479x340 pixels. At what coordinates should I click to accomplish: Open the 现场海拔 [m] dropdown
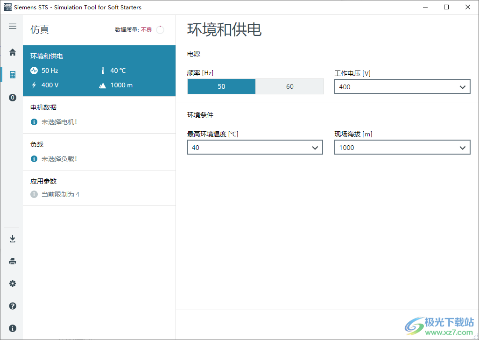pyautogui.click(x=402, y=147)
